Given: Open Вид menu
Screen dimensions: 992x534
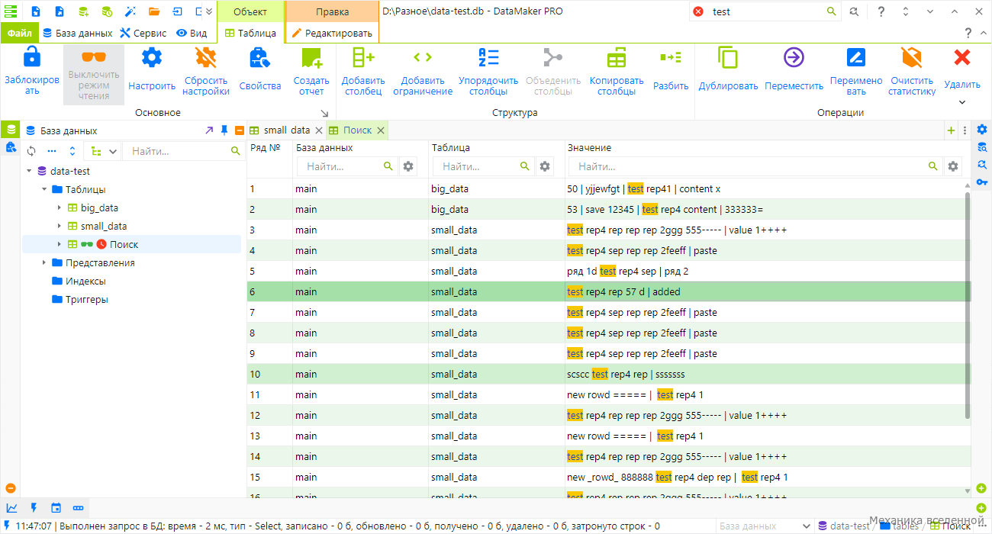Looking at the screenshot, I should pyautogui.click(x=192, y=33).
